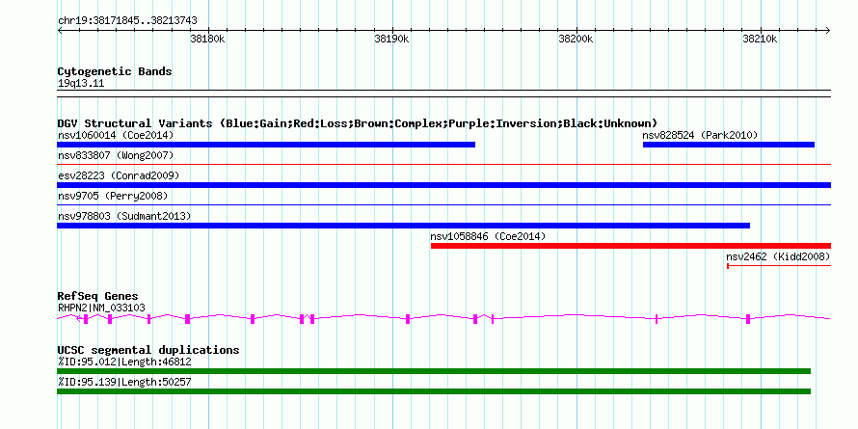Click the Cytogenetic Bands track title
Viewport: 858px width, 429px height.
click(115, 71)
